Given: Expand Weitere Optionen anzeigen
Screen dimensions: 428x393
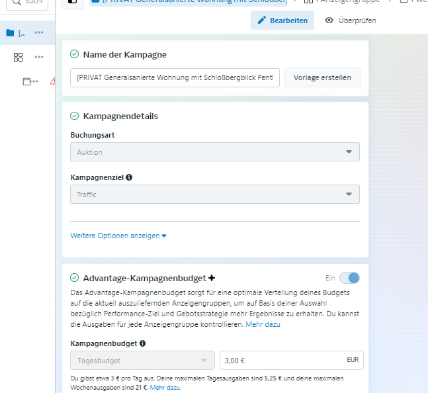Looking at the screenshot, I should 118,236.
